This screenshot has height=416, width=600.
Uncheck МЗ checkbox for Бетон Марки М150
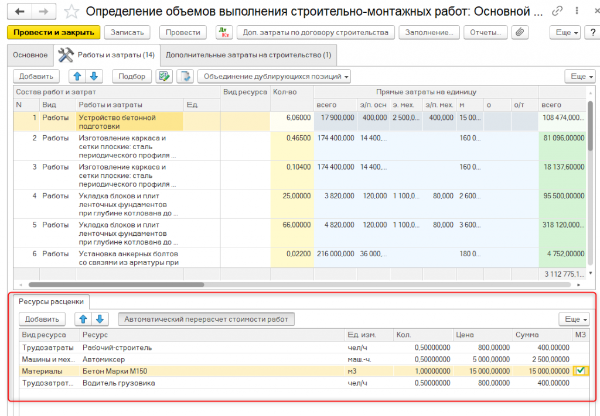pyautogui.click(x=580, y=370)
